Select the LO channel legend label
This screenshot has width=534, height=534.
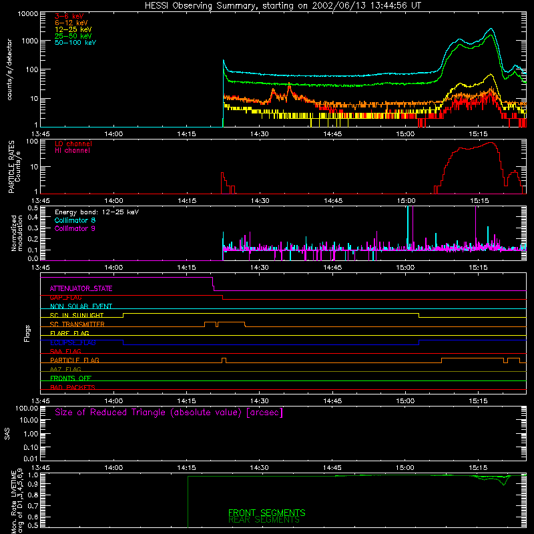point(73,144)
